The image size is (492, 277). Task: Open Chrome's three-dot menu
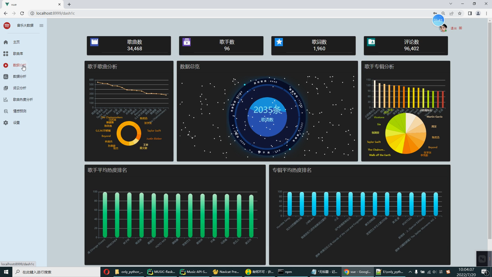(486, 13)
